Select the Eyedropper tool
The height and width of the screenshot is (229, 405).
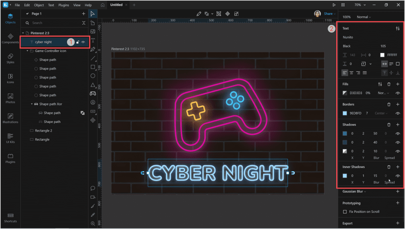[93, 215]
